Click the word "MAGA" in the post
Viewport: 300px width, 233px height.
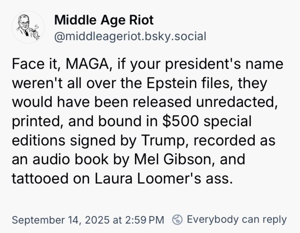(x=87, y=64)
